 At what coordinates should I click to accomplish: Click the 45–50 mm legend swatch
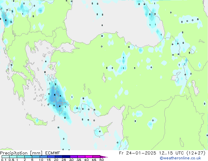click(96, 157)
